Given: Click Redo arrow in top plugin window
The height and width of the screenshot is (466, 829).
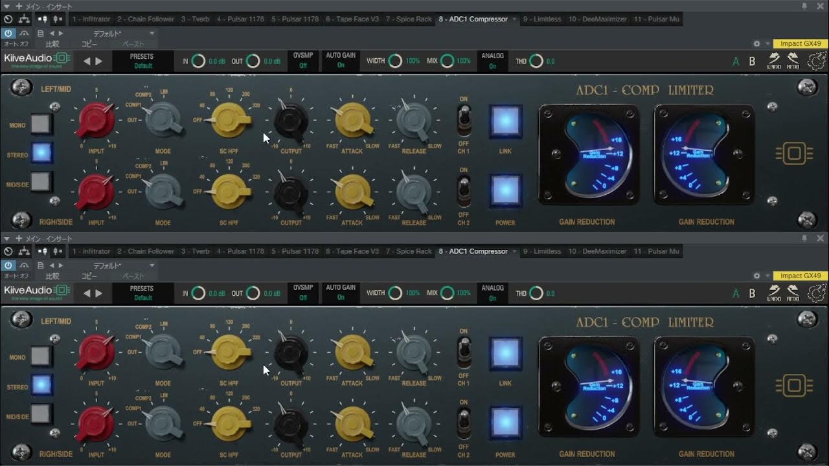Looking at the screenshot, I should click(x=793, y=61).
